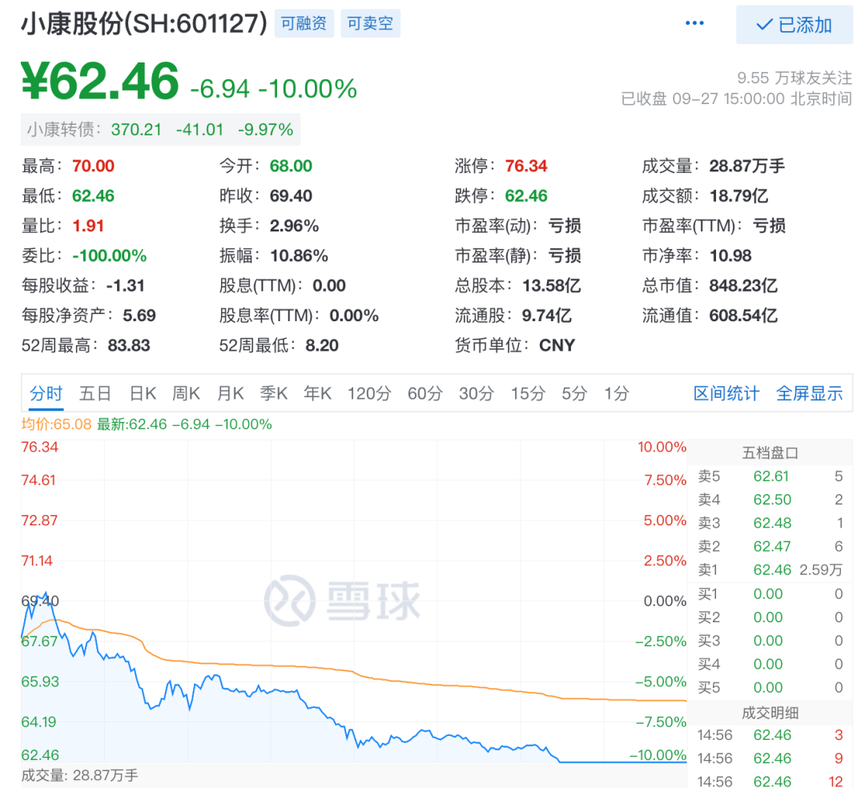Click the 委比 value -100.00%

110,256
